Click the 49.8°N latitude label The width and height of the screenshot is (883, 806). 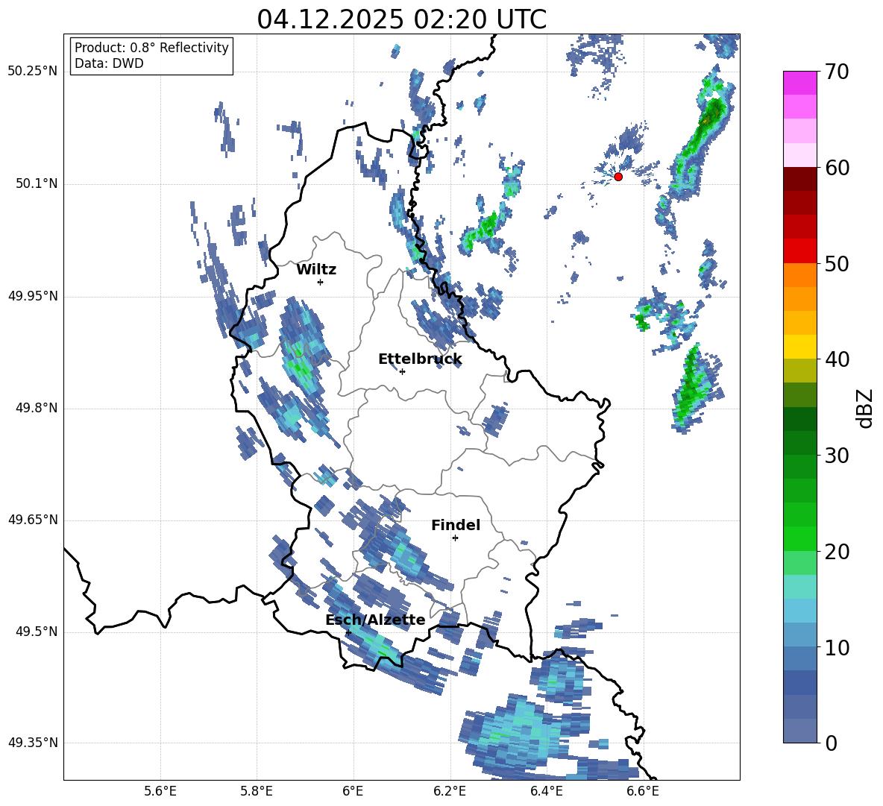coord(37,408)
